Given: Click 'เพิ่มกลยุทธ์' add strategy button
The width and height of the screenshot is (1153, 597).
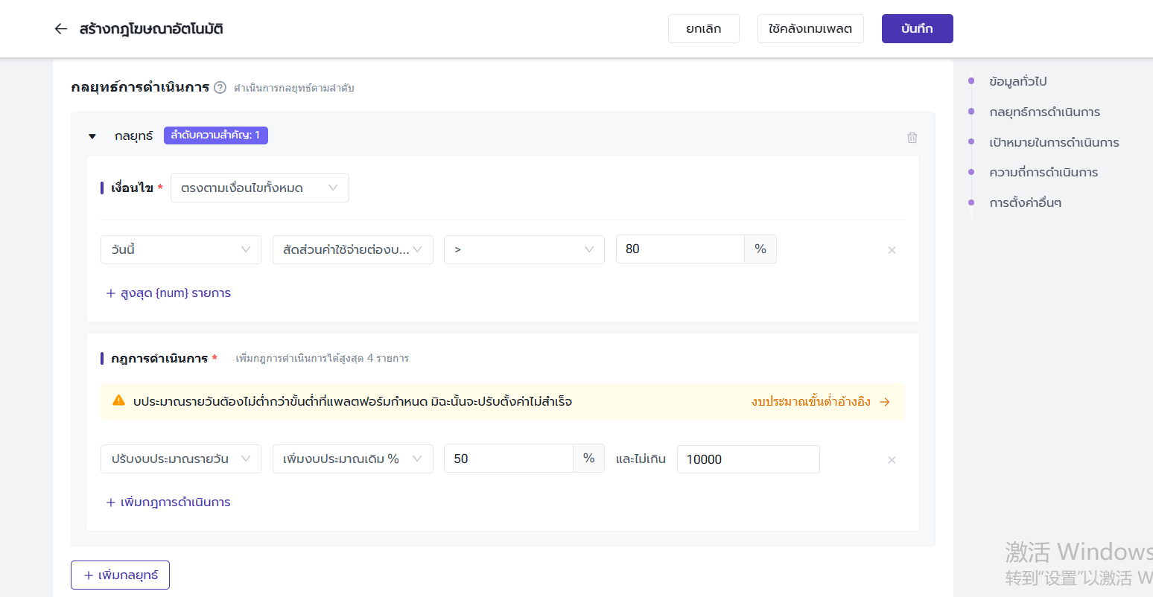Looking at the screenshot, I should pyautogui.click(x=120, y=575).
